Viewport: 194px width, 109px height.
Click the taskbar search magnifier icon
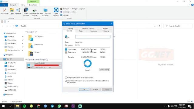pos(10,106)
